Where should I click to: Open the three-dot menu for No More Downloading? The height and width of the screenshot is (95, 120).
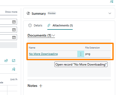click(81, 54)
